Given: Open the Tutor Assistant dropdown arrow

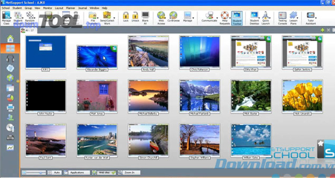Looking at the screenshot, I should (316, 18).
